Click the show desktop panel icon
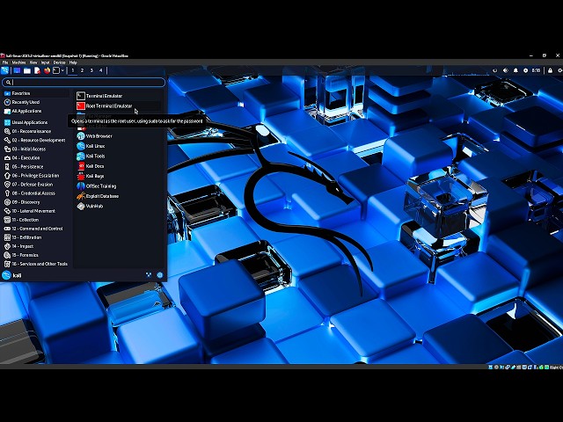The image size is (563, 422). click(x=17, y=70)
